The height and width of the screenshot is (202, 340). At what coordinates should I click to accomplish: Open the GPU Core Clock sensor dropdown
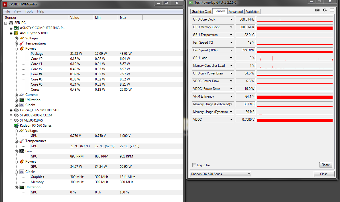[x=231, y=19]
